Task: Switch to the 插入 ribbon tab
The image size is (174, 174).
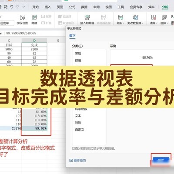Action: [47, 7]
